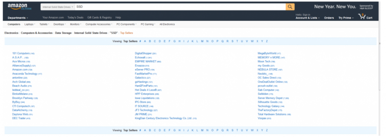Open seller KingDian Century Electronics Technology

(164, 118)
